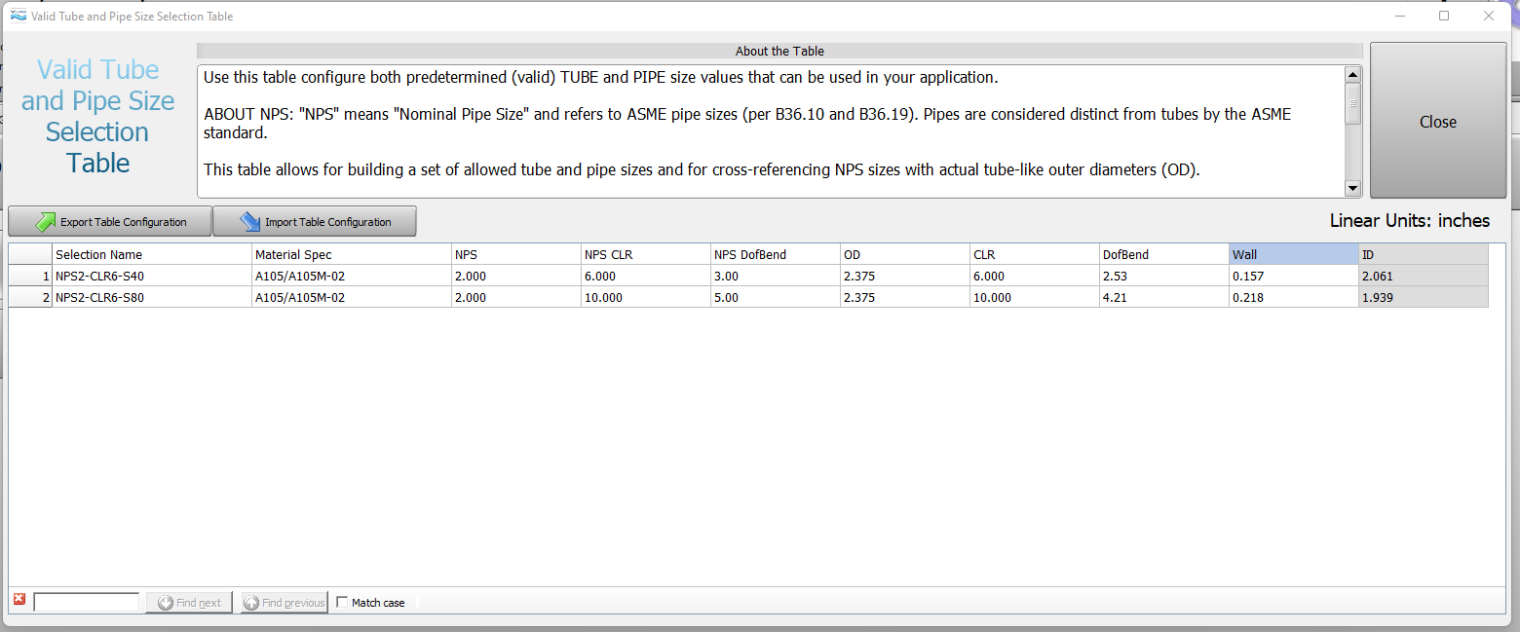The width and height of the screenshot is (1520, 632).
Task: Sort by the Selection Name column header
Action: [152, 254]
